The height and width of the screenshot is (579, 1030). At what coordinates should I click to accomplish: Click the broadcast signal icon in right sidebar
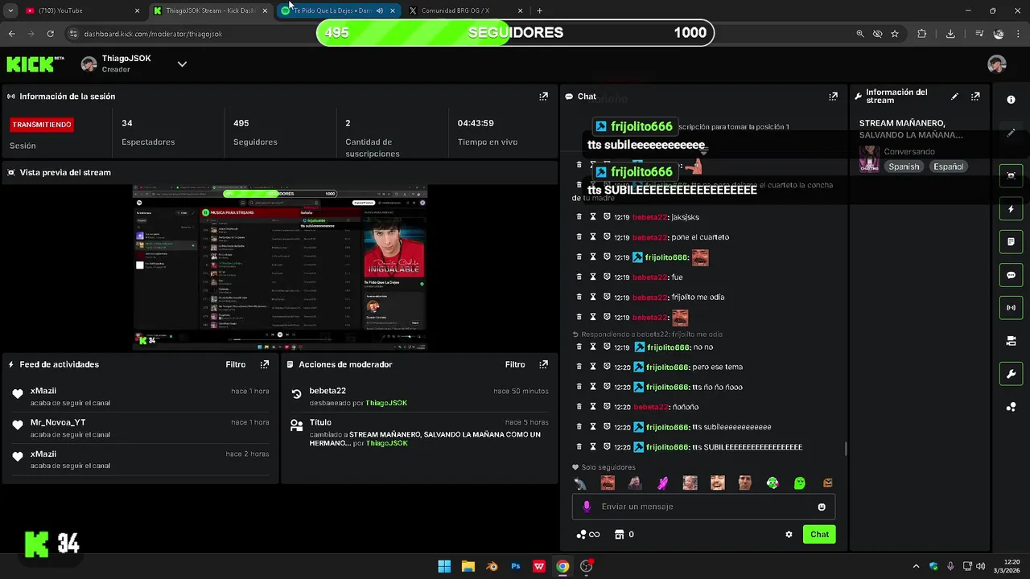coord(1011,308)
